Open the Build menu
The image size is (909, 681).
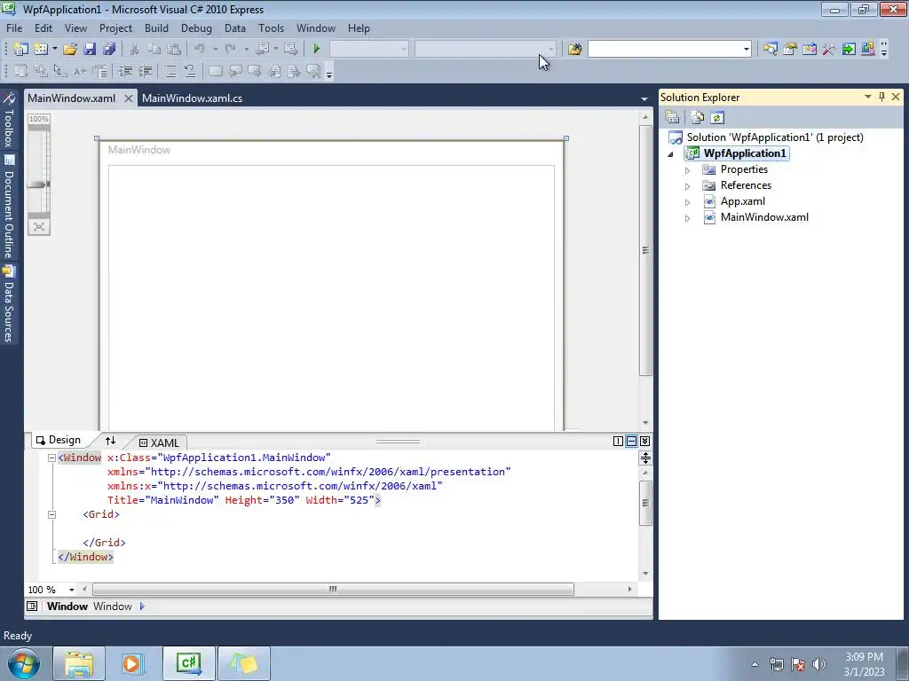click(156, 27)
